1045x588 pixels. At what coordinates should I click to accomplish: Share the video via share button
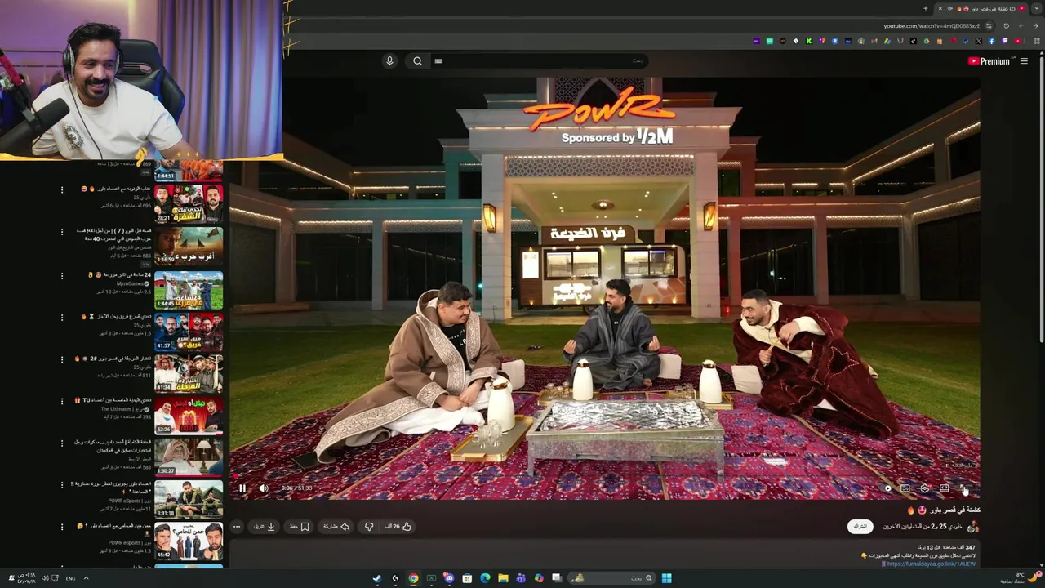click(x=336, y=527)
